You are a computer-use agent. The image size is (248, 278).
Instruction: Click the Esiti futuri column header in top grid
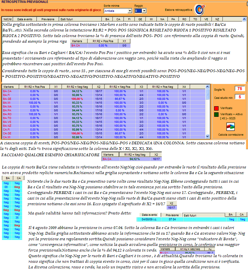(x=80, y=19)
